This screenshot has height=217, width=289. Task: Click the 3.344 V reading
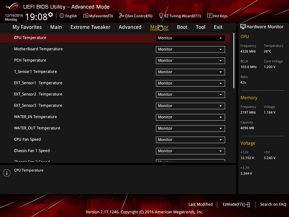click(x=246, y=174)
